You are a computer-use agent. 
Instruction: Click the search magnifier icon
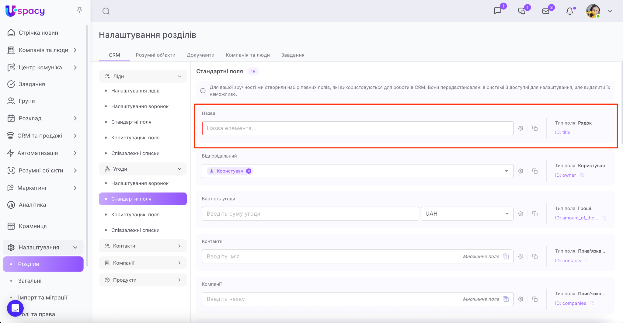106,11
